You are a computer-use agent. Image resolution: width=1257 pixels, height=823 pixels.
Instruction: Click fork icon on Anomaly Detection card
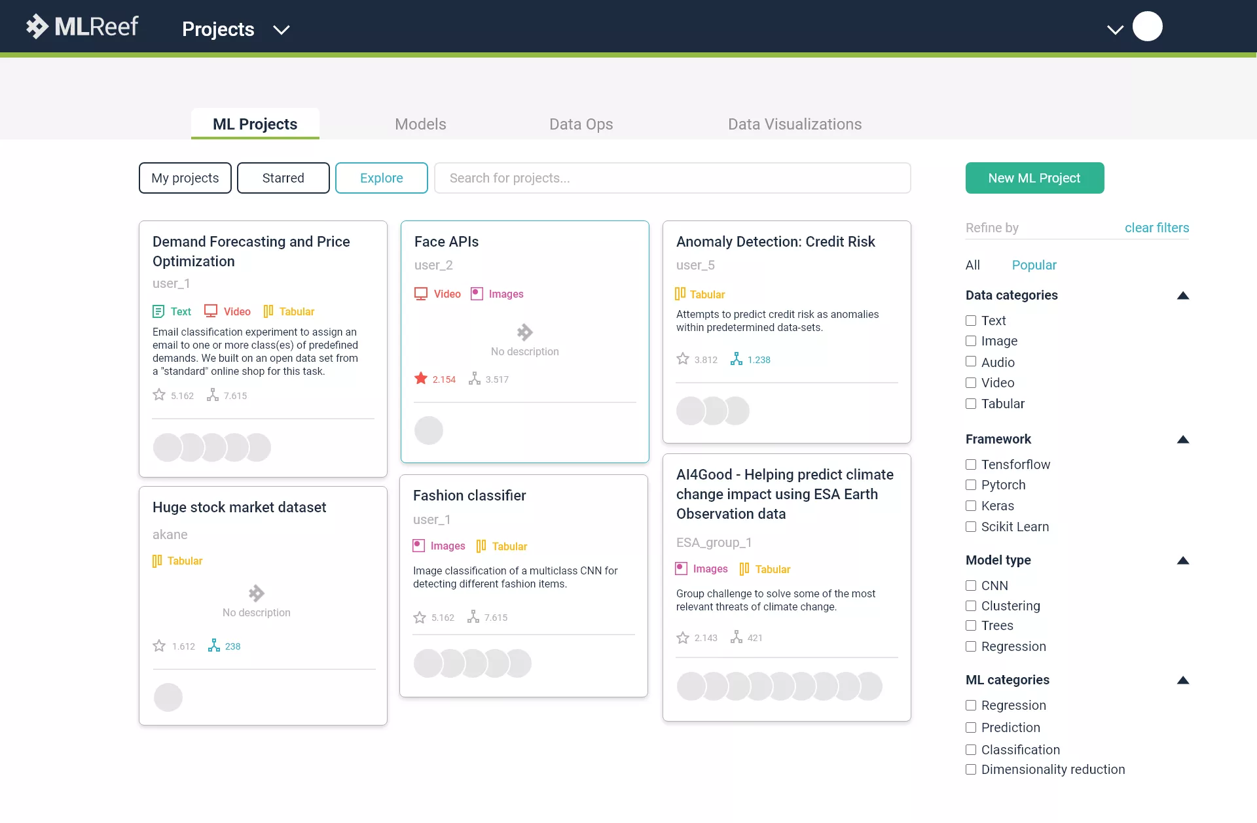coord(737,359)
